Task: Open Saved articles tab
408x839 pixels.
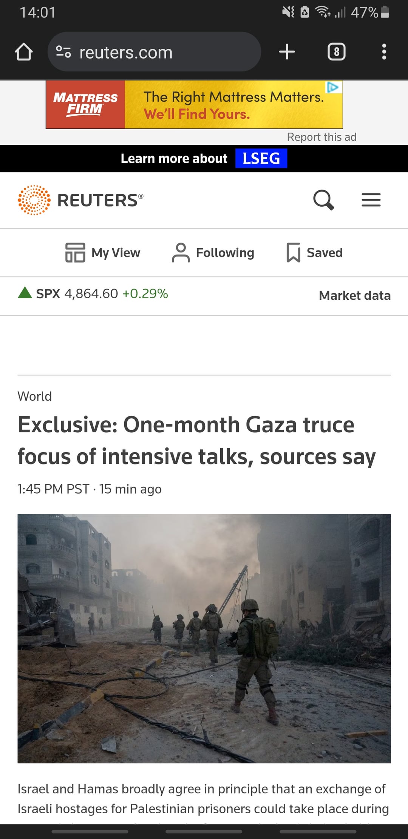Action: (314, 252)
